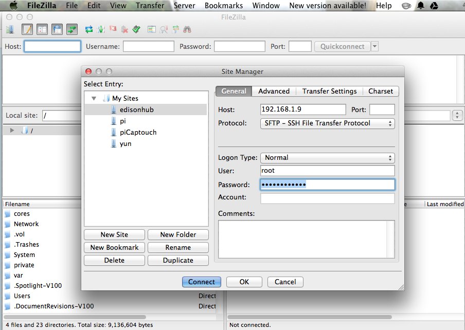Toggle synchronized browsing icon

pyautogui.click(x=175, y=29)
